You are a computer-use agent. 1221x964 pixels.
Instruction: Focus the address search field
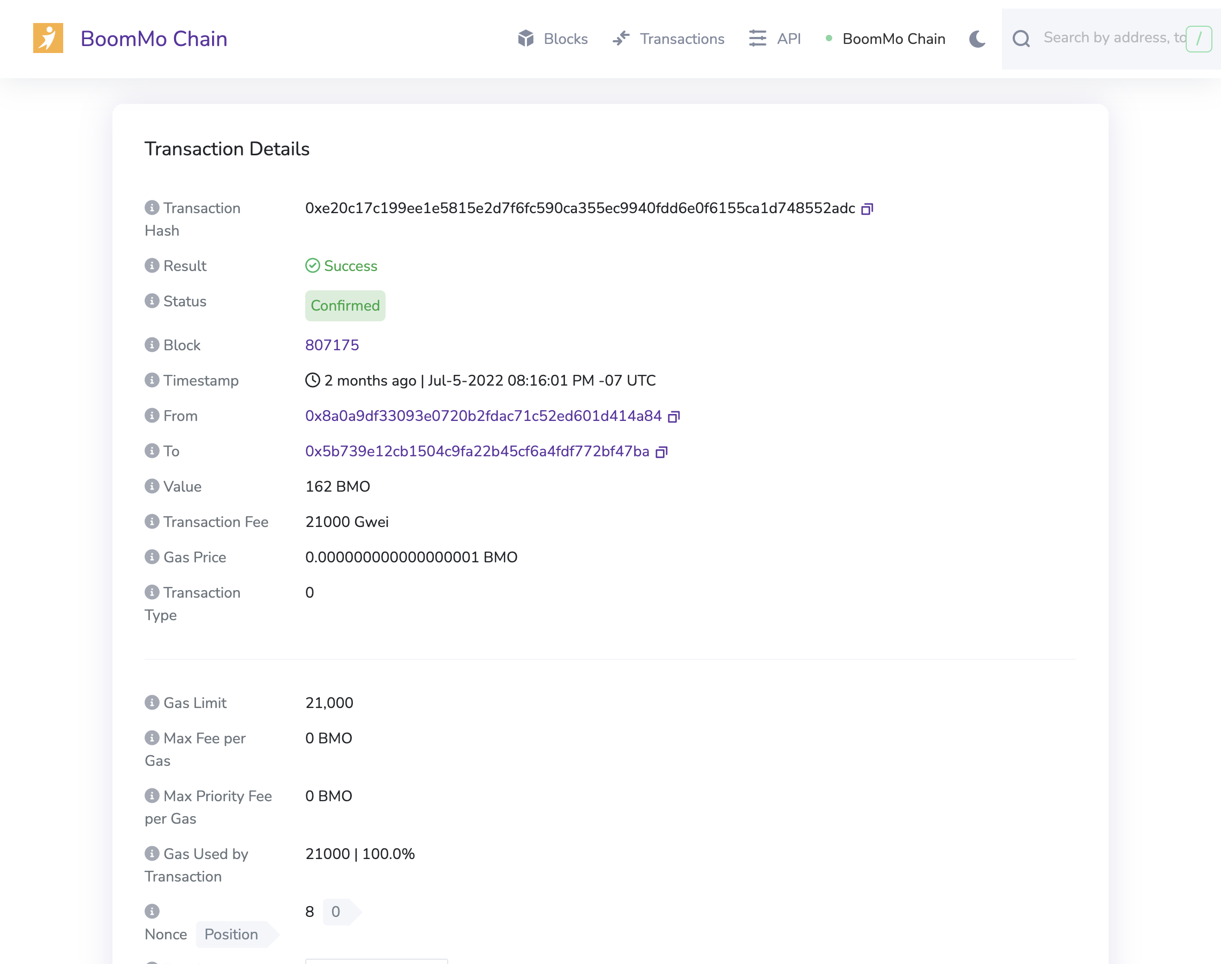1112,38
